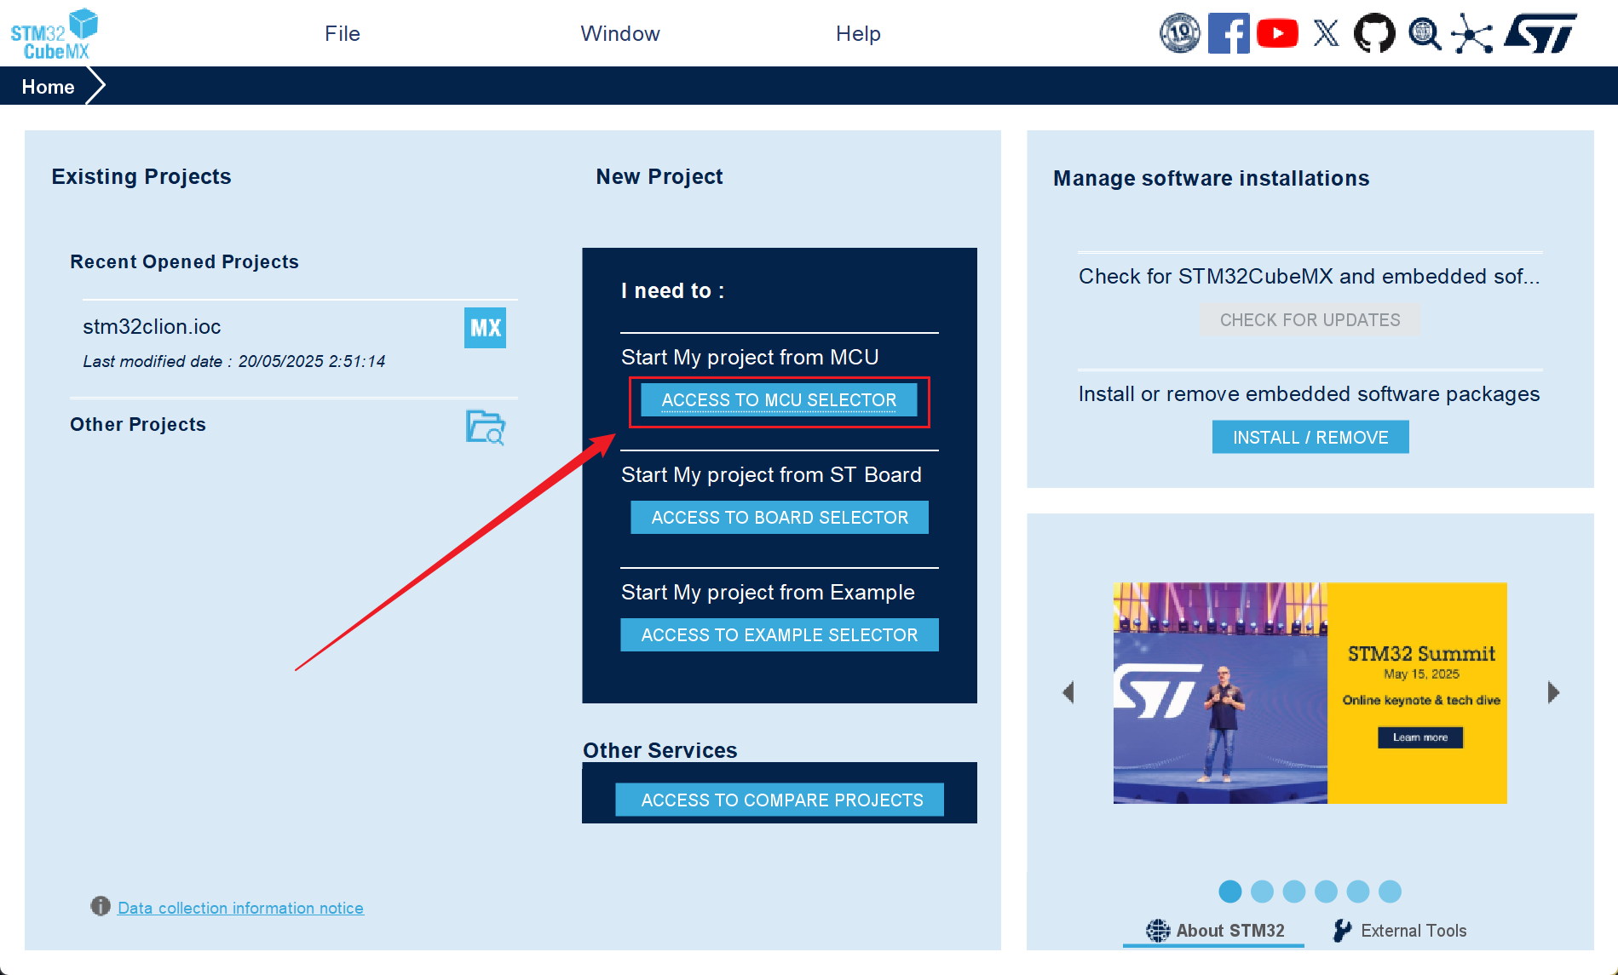This screenshot has width=1618, height=975.
Task: Click the wrench icon beside External Tools
Action: (1343, 931)
